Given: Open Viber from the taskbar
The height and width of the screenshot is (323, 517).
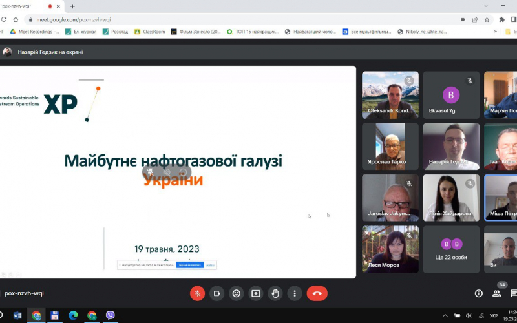Looking at the screenshot, I should pyautogui.click(x=110, y=315).
